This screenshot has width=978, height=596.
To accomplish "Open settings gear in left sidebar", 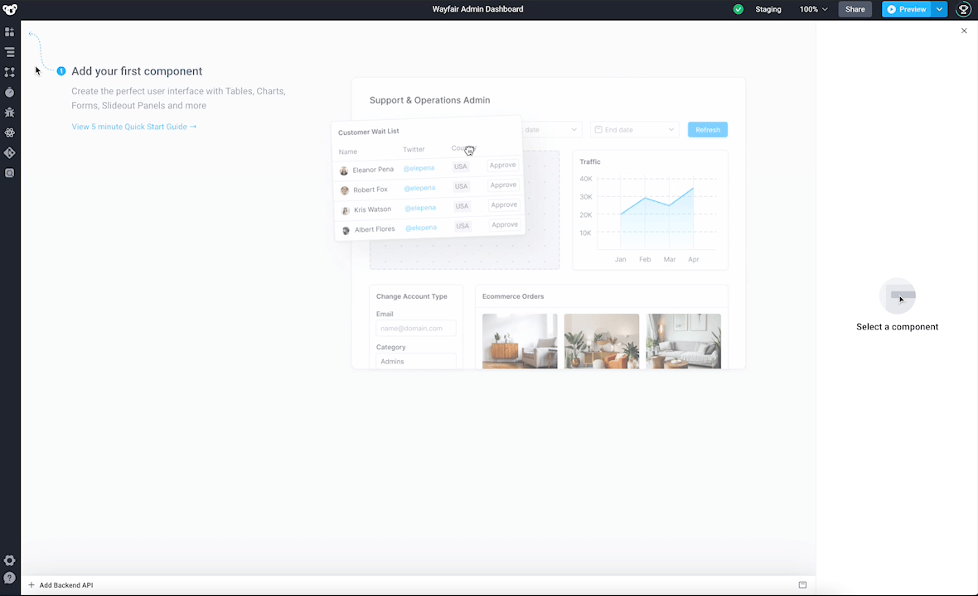I will [x=10, y=560].
